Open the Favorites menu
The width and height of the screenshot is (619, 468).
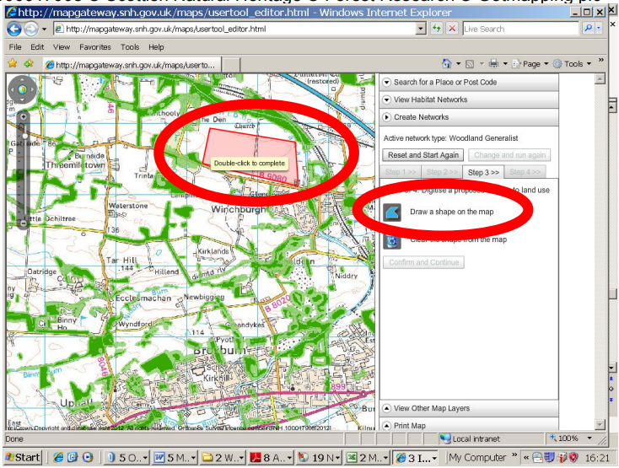tap(95, 47)
